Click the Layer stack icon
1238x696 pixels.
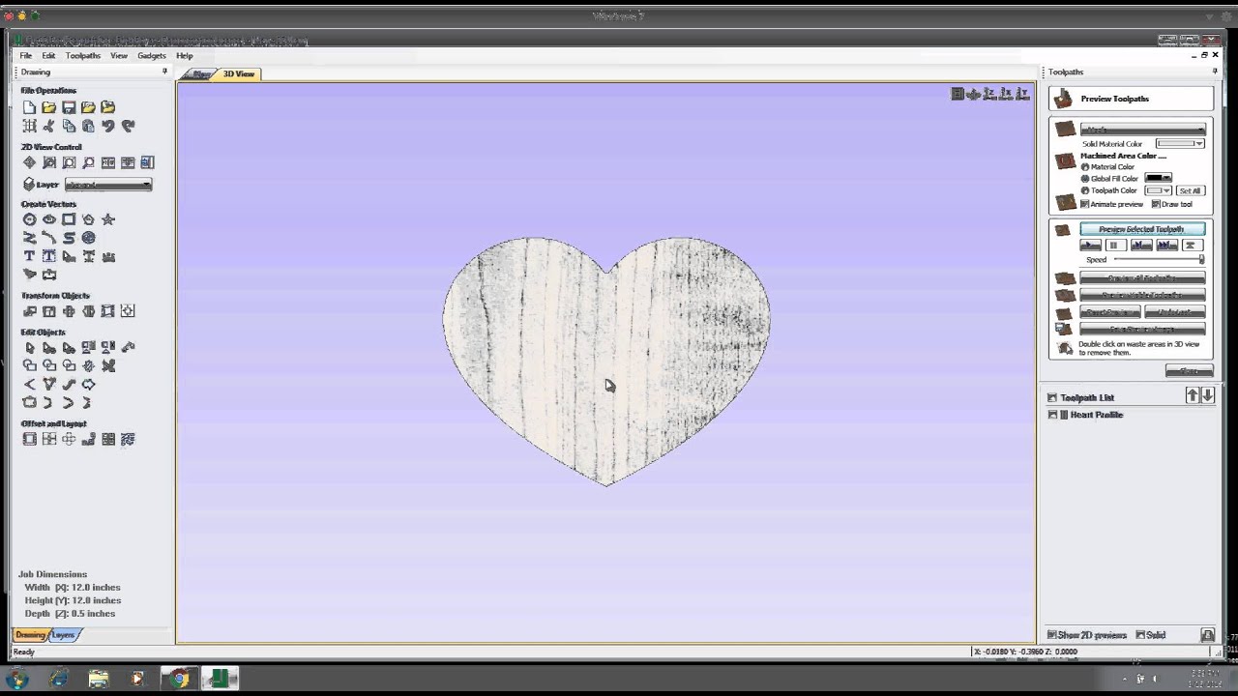[29, 184]
